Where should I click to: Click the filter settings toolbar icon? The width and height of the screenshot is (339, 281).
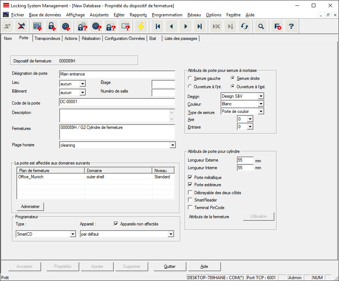[x=278, y=27]
